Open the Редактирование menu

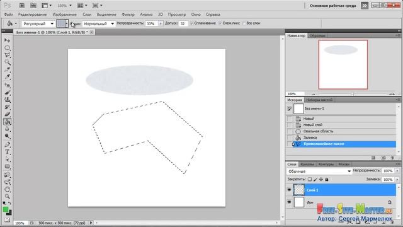click(x=32, y=15)
